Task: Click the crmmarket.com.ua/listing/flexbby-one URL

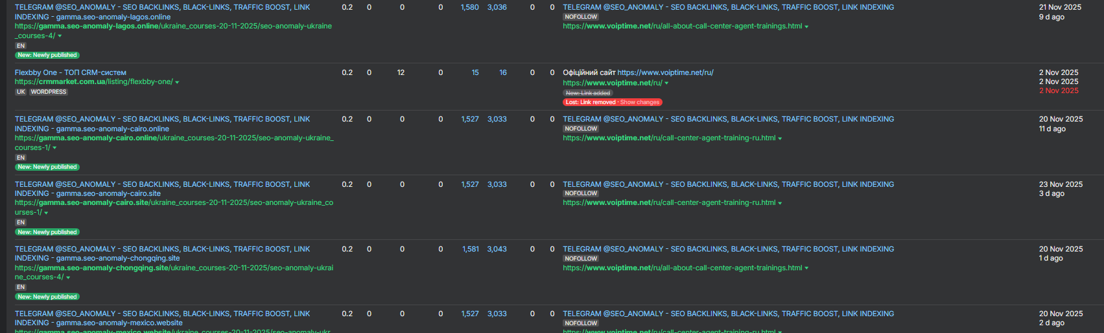Action: pyautogui.click(x=94, y=82)
